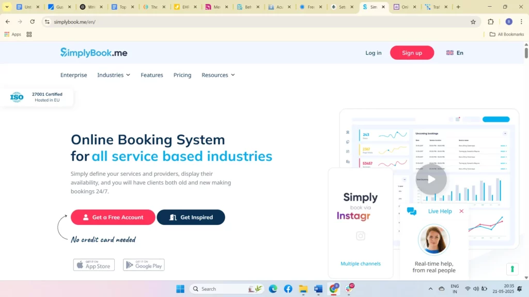
Task: Click the green scroll-to-top arrow
Action: click(x=512, y=269)
